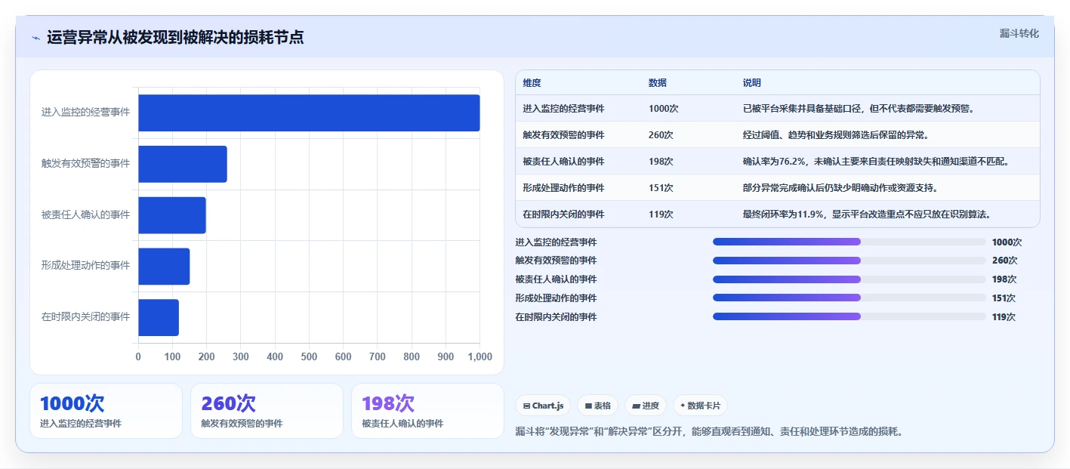Open the 260次 data card

(267, 411)
